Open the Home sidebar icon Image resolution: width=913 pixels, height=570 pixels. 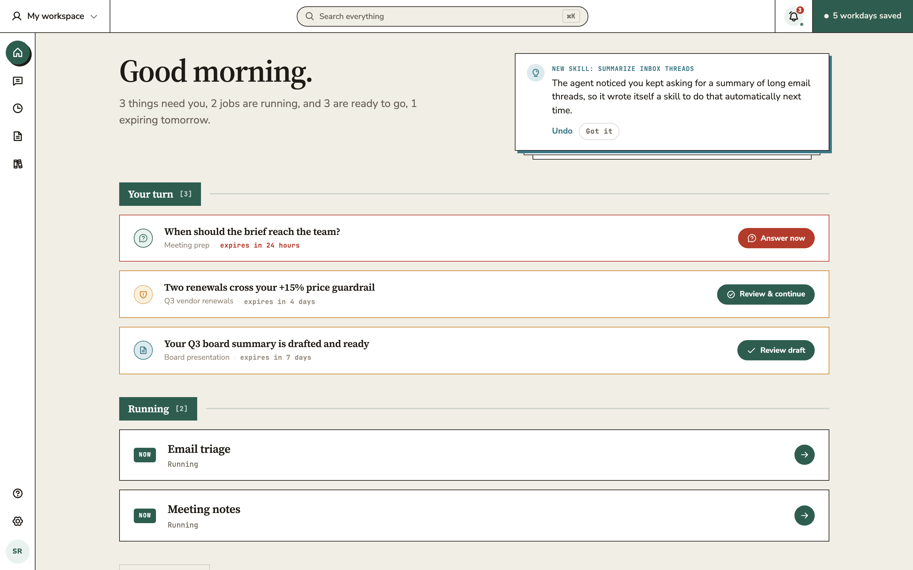coord(18,53)
